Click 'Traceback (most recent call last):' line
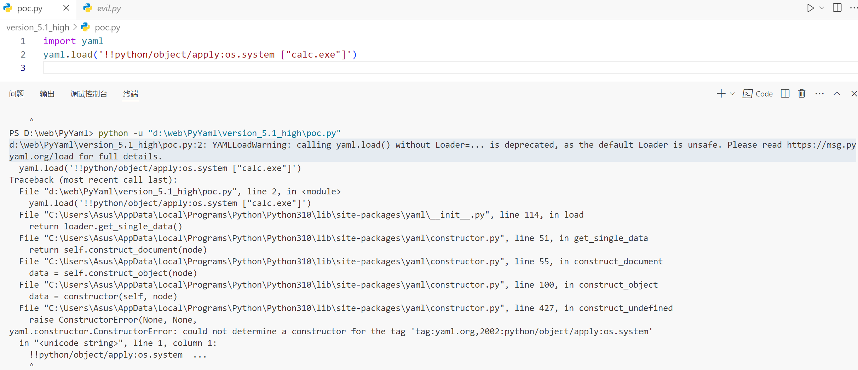This screenshot has width=858, height=370. tap(93, 180)
